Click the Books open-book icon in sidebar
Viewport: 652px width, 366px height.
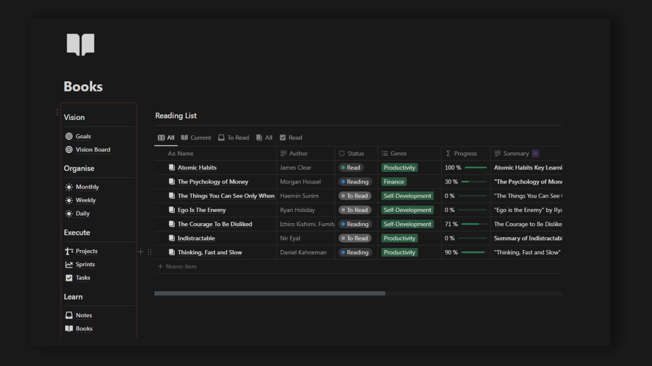tap(69, 328)
